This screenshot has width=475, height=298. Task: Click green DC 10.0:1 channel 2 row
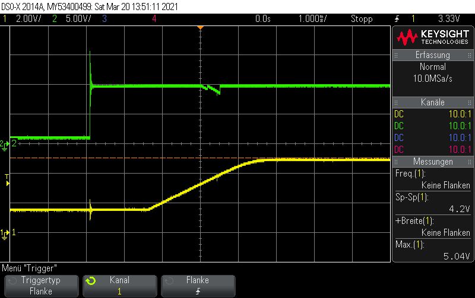[x=433, y=126]
